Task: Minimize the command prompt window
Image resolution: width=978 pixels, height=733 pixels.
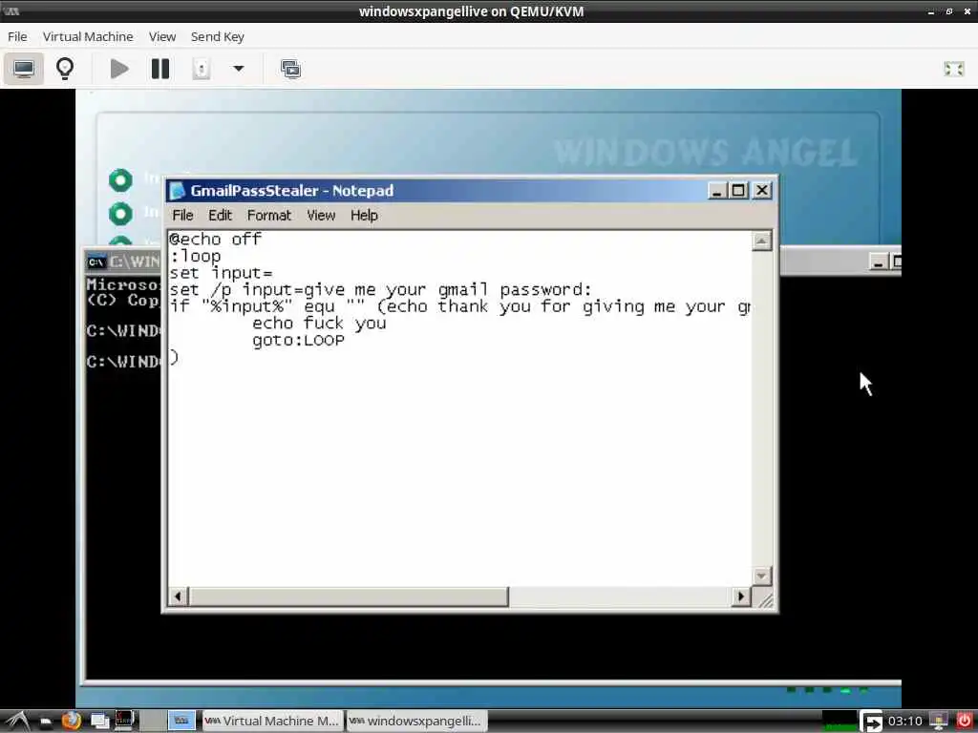Action: 879,262
